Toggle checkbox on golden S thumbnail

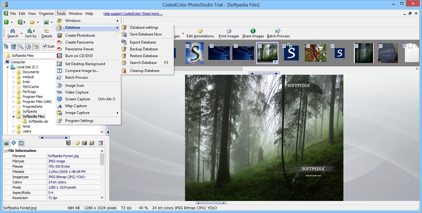(x=187, y=46)
